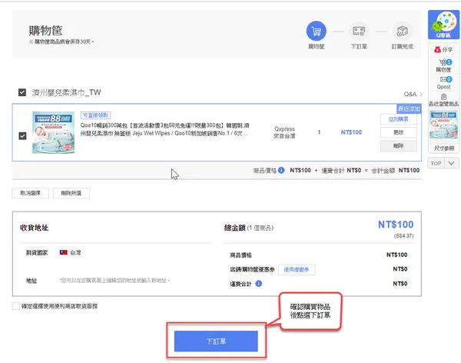
Task: Toggle the wet wipes item checkbox
Action: pyautogui.click(x=22, y=135)
